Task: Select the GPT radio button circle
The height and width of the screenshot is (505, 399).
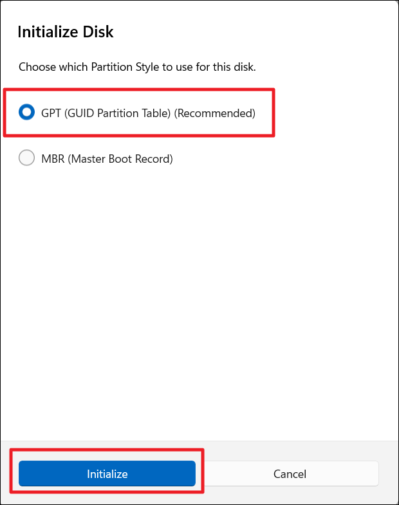Action: pos(26,113)
